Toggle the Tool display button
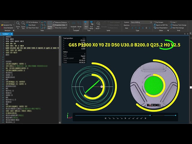This screenshot has width=192, height=144. coord(86,25)
